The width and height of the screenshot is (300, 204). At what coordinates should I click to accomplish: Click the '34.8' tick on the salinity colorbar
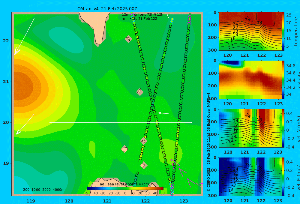(291, 66)
